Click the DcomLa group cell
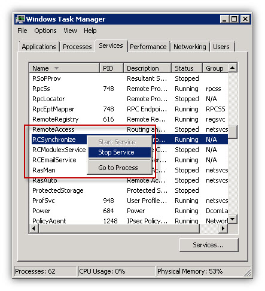Image resolution: width=265 pixels, height=291 pixels. click(217, 211)
